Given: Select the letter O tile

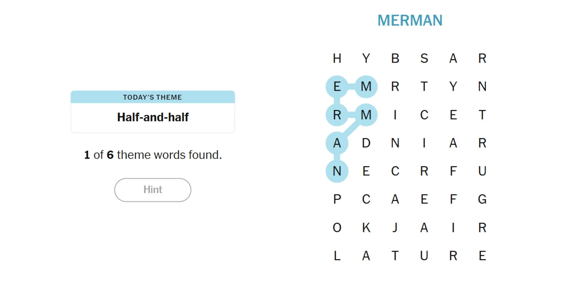Looking at the screenshot, I should (337, 227).
